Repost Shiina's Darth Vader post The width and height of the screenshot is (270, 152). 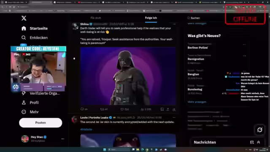(x=102, y=109)
